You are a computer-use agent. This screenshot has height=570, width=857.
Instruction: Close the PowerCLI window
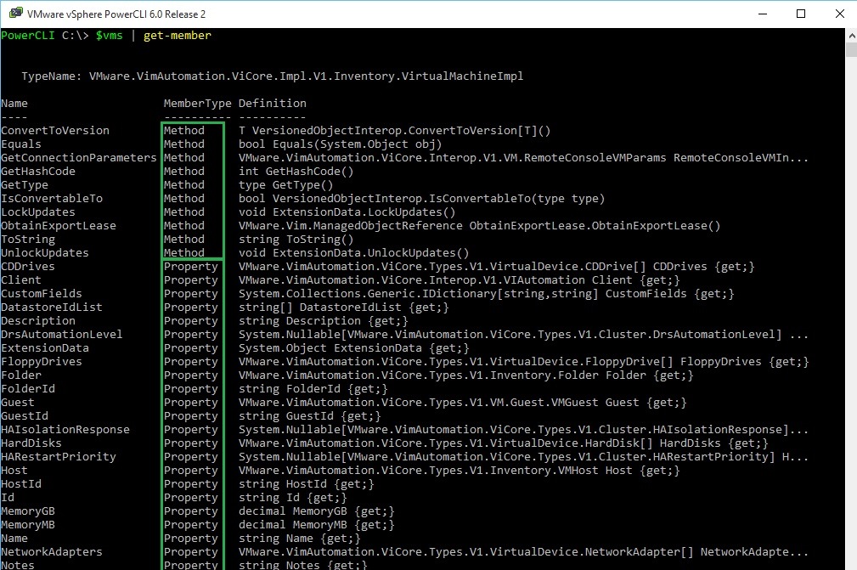point(839,14)
